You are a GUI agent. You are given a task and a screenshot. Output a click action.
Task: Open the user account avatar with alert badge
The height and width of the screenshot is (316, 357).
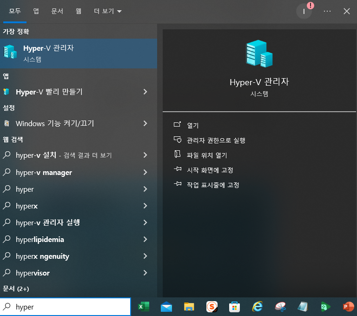click(x=304, y=11)
